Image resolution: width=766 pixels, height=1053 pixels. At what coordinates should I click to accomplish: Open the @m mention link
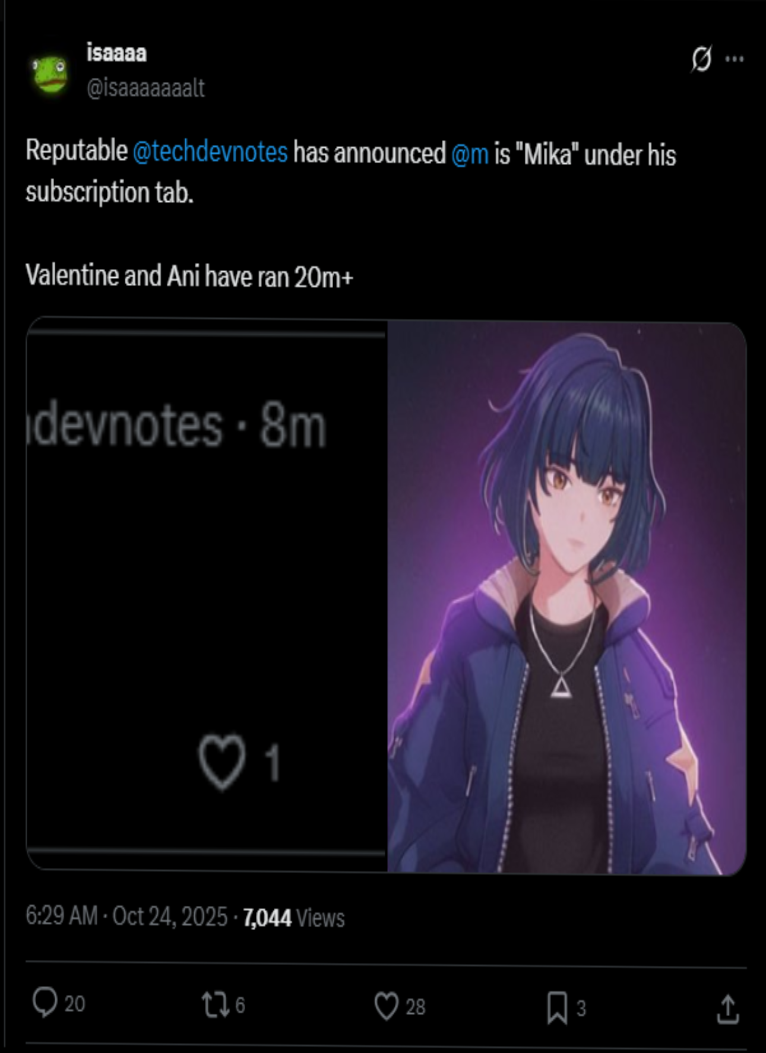(470, 154)
